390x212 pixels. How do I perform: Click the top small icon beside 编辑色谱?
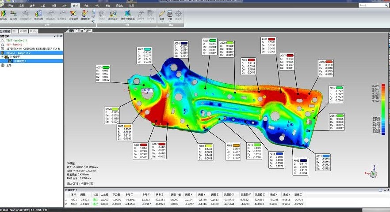click(94, 11)
